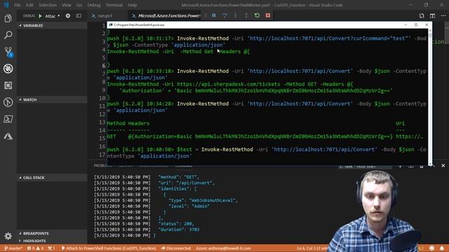Close the bottom terminal panel with the X

(x=443, y=166)
